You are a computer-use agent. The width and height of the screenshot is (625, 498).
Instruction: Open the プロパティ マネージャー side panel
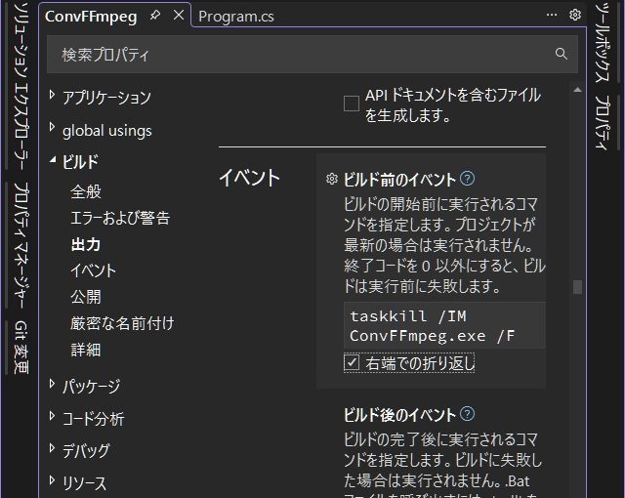click(21, 245)
